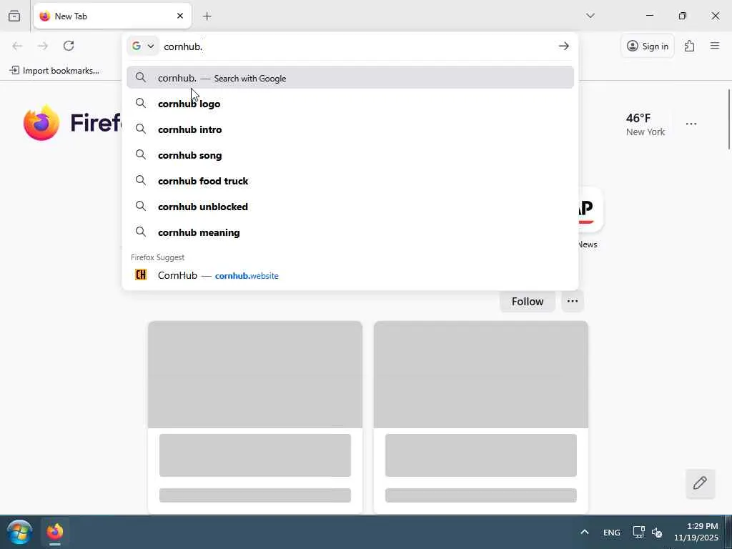
Task: Close the New Tab tab
Action: (180, 16)
